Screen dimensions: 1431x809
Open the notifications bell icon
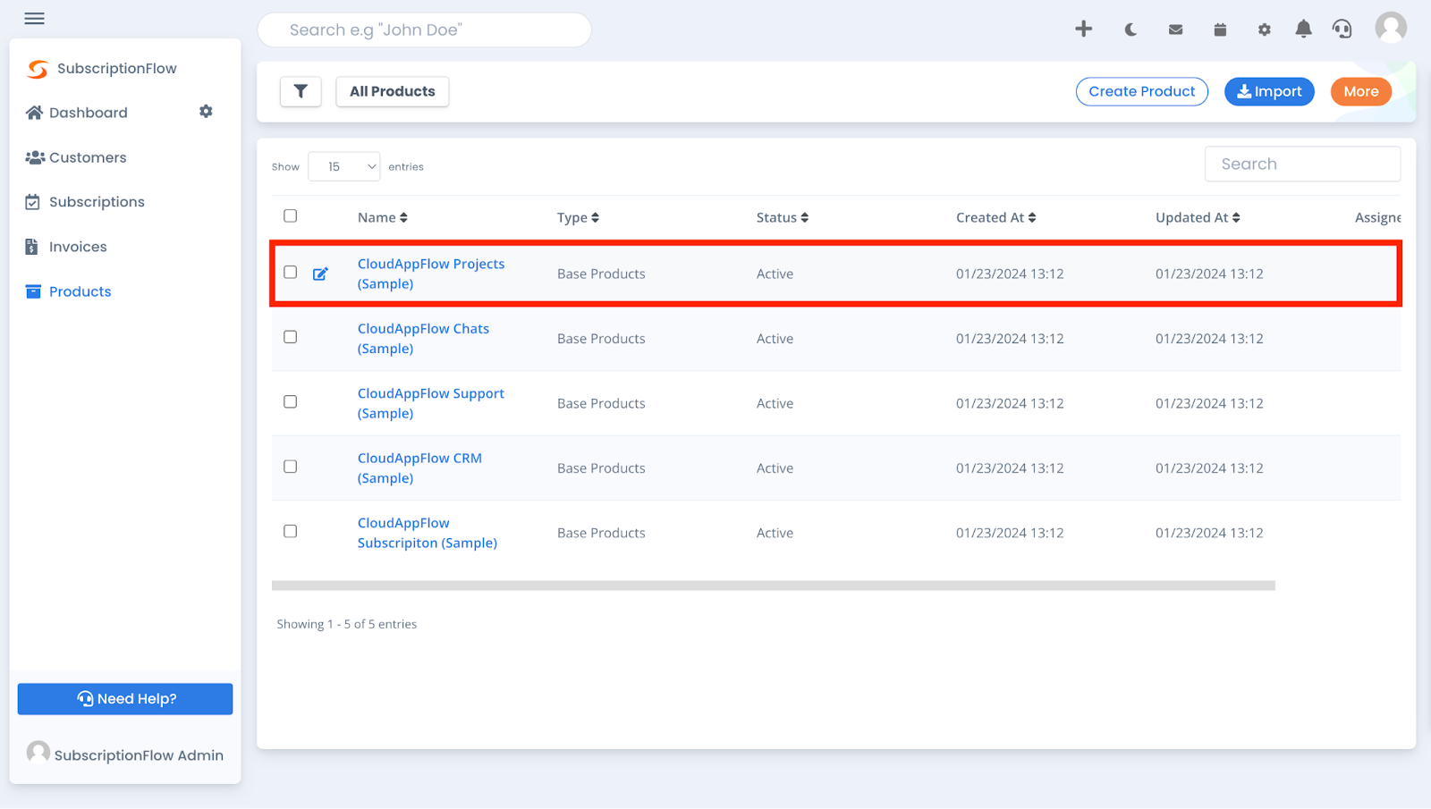pyautogui.click(x=1303, y=29)
